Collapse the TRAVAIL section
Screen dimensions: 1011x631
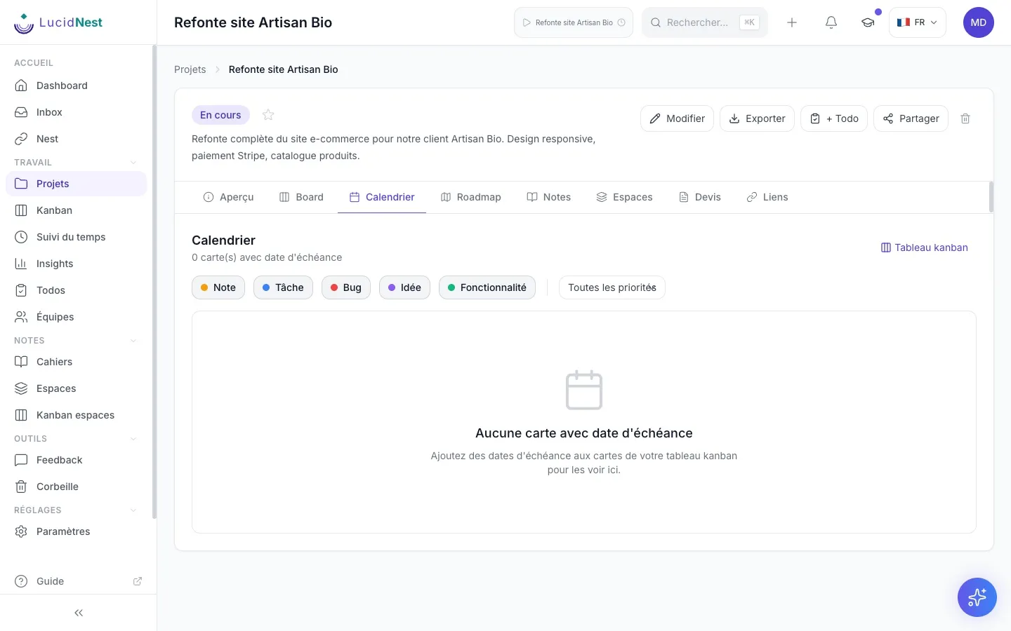pos(133,163)
